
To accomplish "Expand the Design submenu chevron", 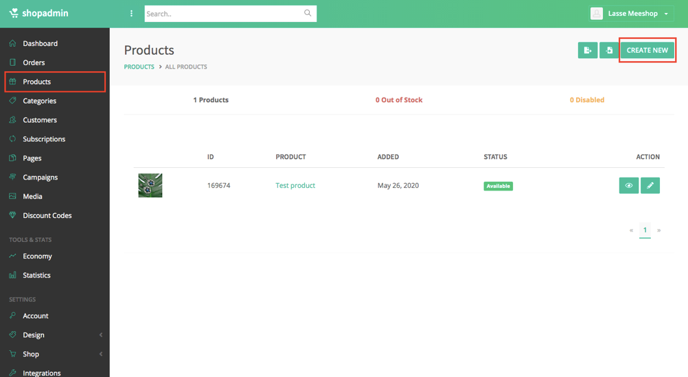I will click(x=101, y=335).
